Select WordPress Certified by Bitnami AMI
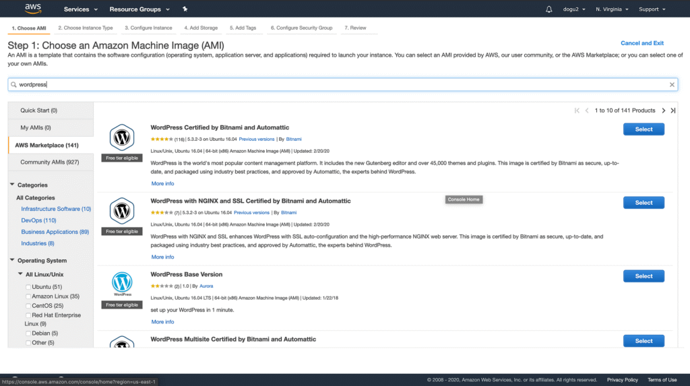This screenshot has width=690, height=386. (x=644, y=129)
